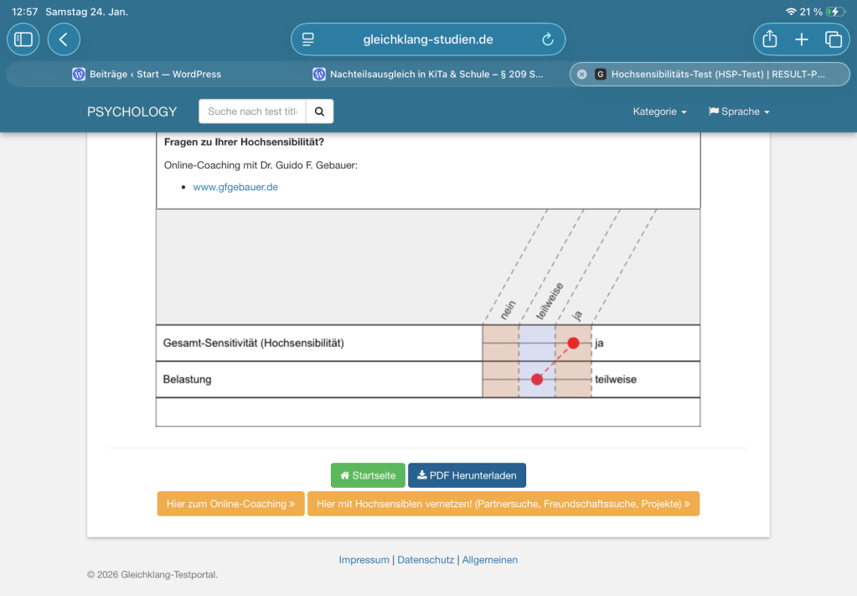Image resolution: width=857 pixels, height=596 pixels.
Task: Open the Impressum footer link
Action: tap(364, 560)
